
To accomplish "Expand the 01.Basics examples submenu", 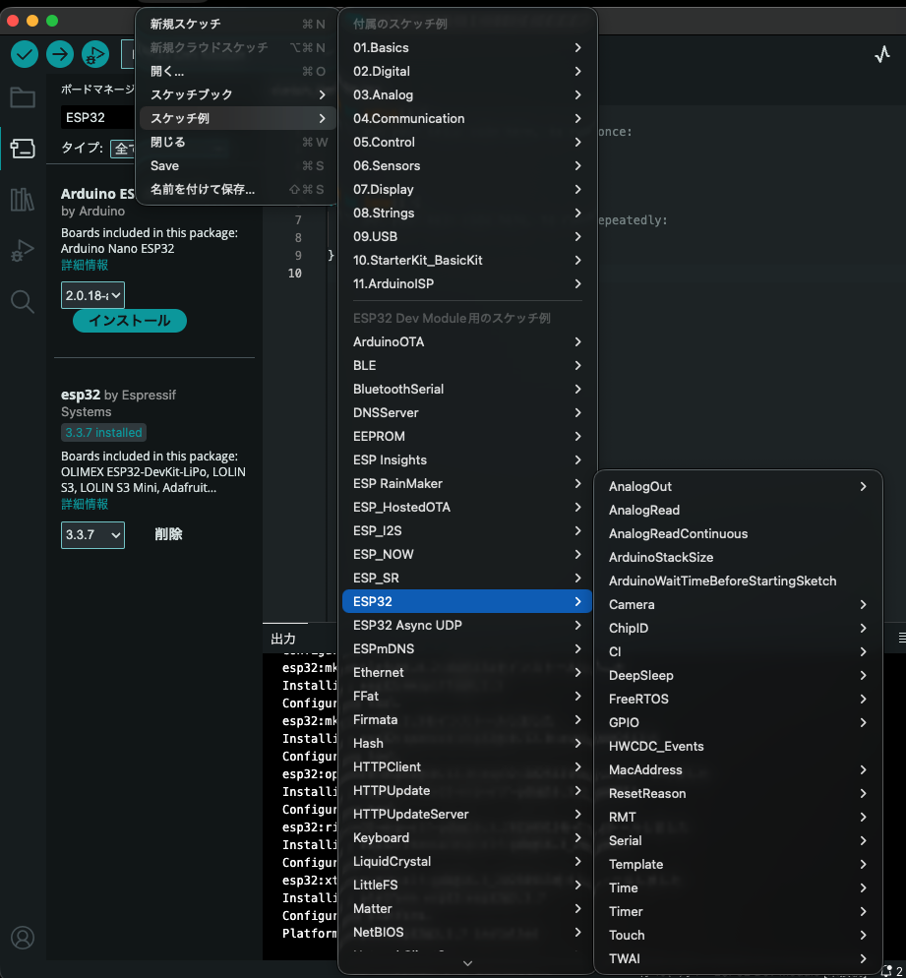I will tap(466, 47).
